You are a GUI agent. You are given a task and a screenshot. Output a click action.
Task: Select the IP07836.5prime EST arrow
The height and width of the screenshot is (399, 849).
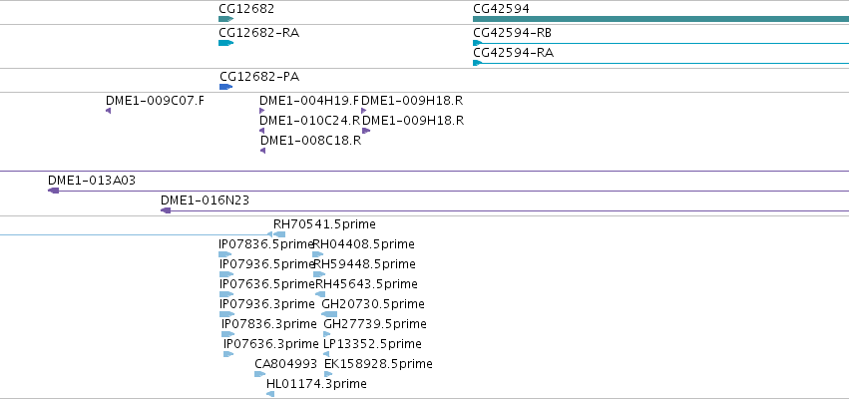click(225, 254)
